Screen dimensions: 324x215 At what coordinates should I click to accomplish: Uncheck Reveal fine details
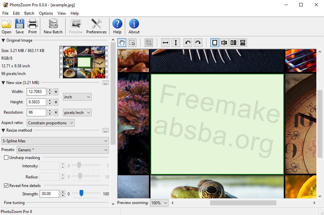tap(6, 186)
